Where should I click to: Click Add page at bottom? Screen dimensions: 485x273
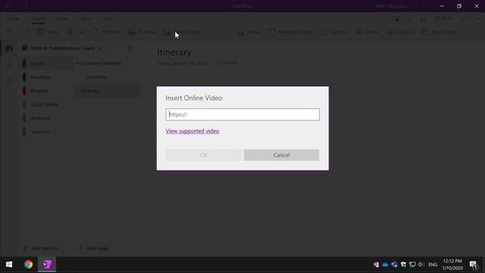tap(92, 248)
